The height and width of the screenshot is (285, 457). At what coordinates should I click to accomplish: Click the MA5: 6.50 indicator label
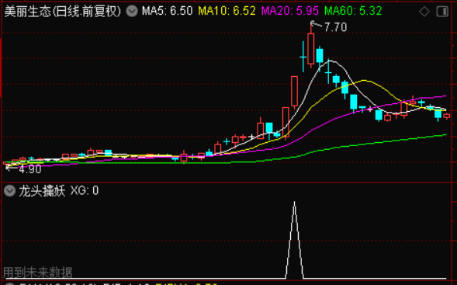(167, 11)
